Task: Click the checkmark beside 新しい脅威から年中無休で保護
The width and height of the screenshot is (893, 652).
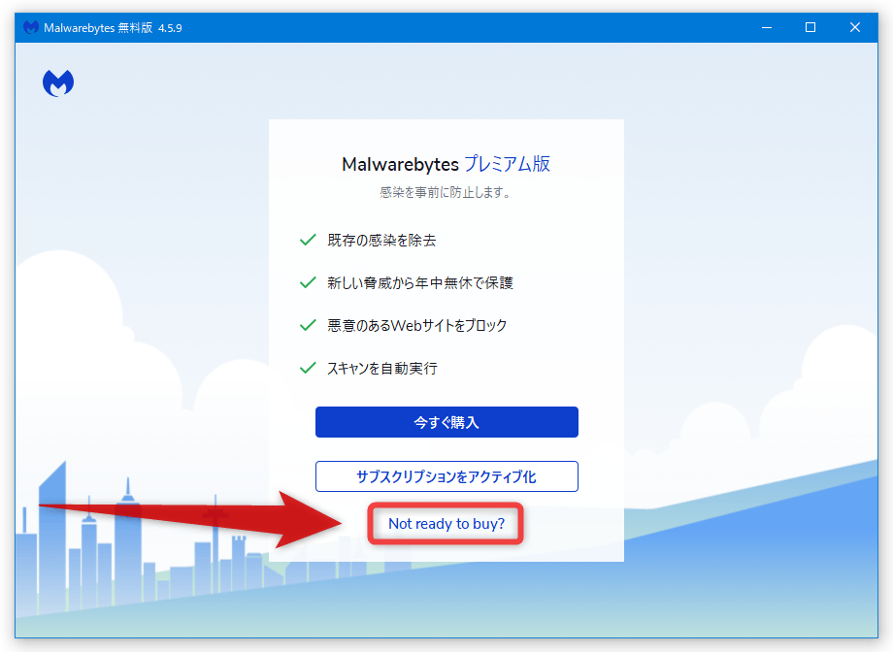Action: point(308,282)
